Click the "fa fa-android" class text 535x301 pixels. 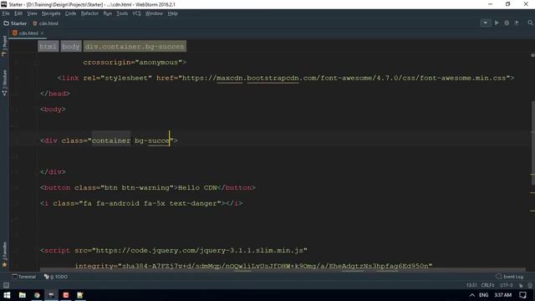pyautogui.click(x=111, y=203)
